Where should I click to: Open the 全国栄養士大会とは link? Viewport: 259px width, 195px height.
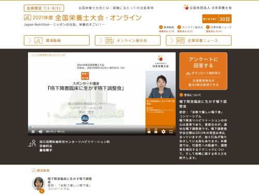pos(94,8)
